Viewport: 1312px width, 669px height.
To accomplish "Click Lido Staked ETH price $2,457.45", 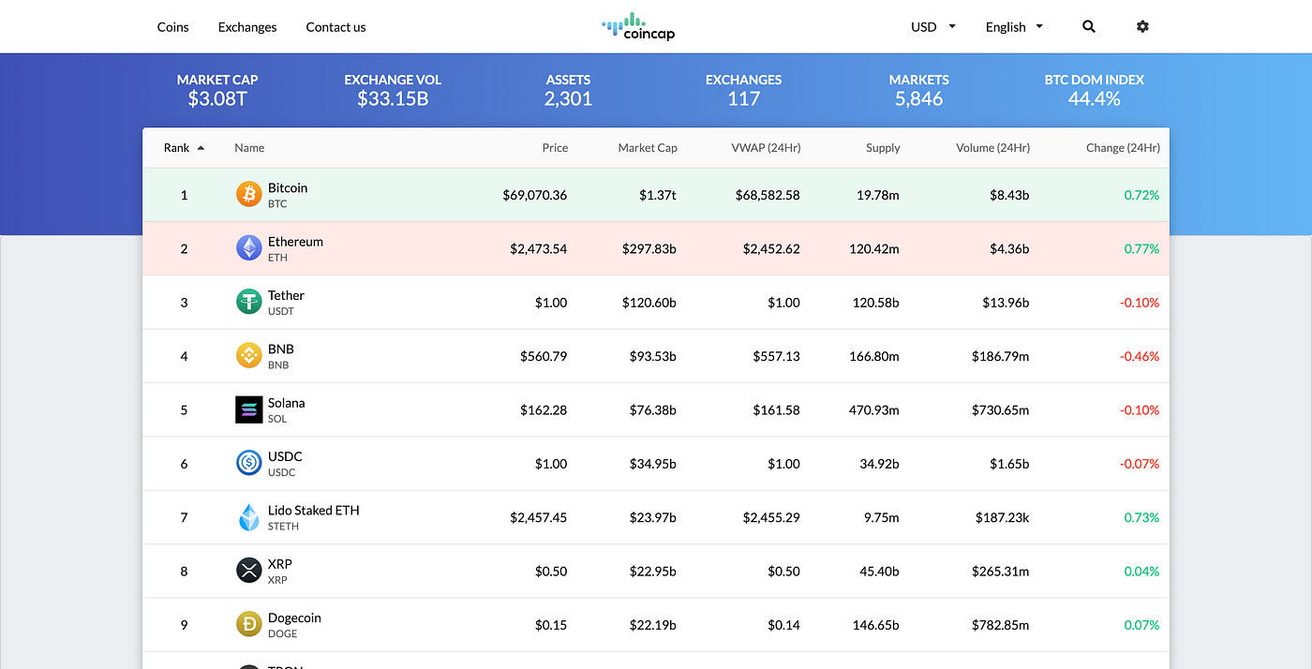I will [539, 517].
